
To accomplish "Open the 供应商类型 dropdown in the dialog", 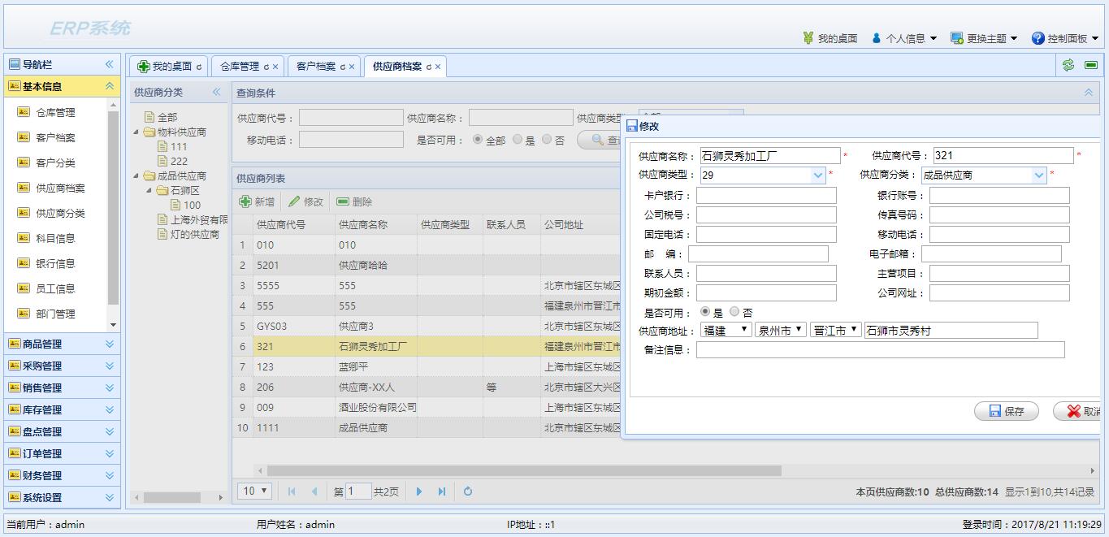I will tap(817, 175).
